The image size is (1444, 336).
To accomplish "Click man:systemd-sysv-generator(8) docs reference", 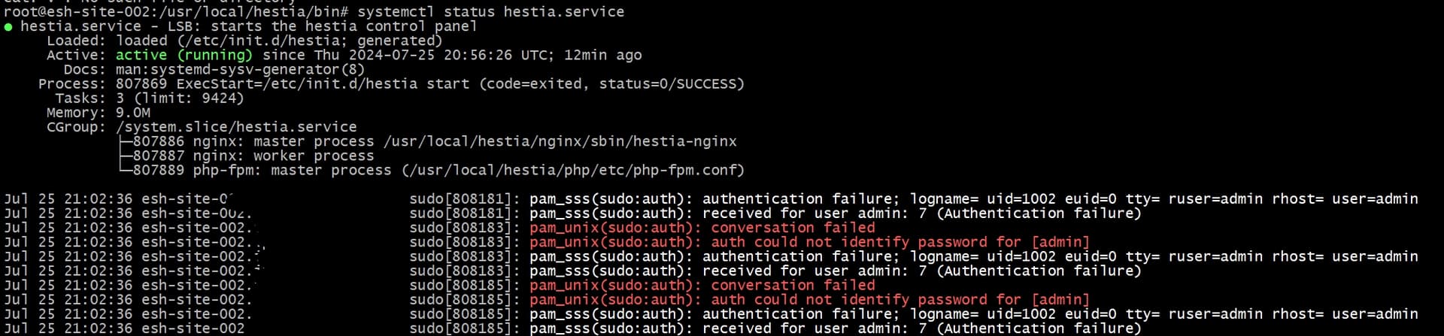I will click(x=240, y=69).
